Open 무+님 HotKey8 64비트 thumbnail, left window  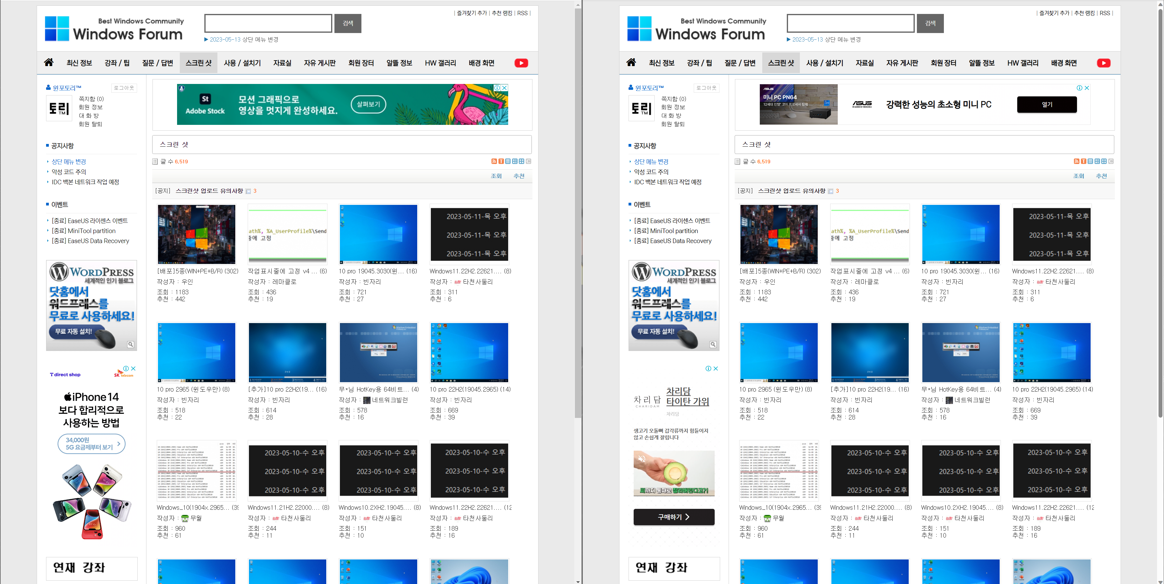point(378,353)
